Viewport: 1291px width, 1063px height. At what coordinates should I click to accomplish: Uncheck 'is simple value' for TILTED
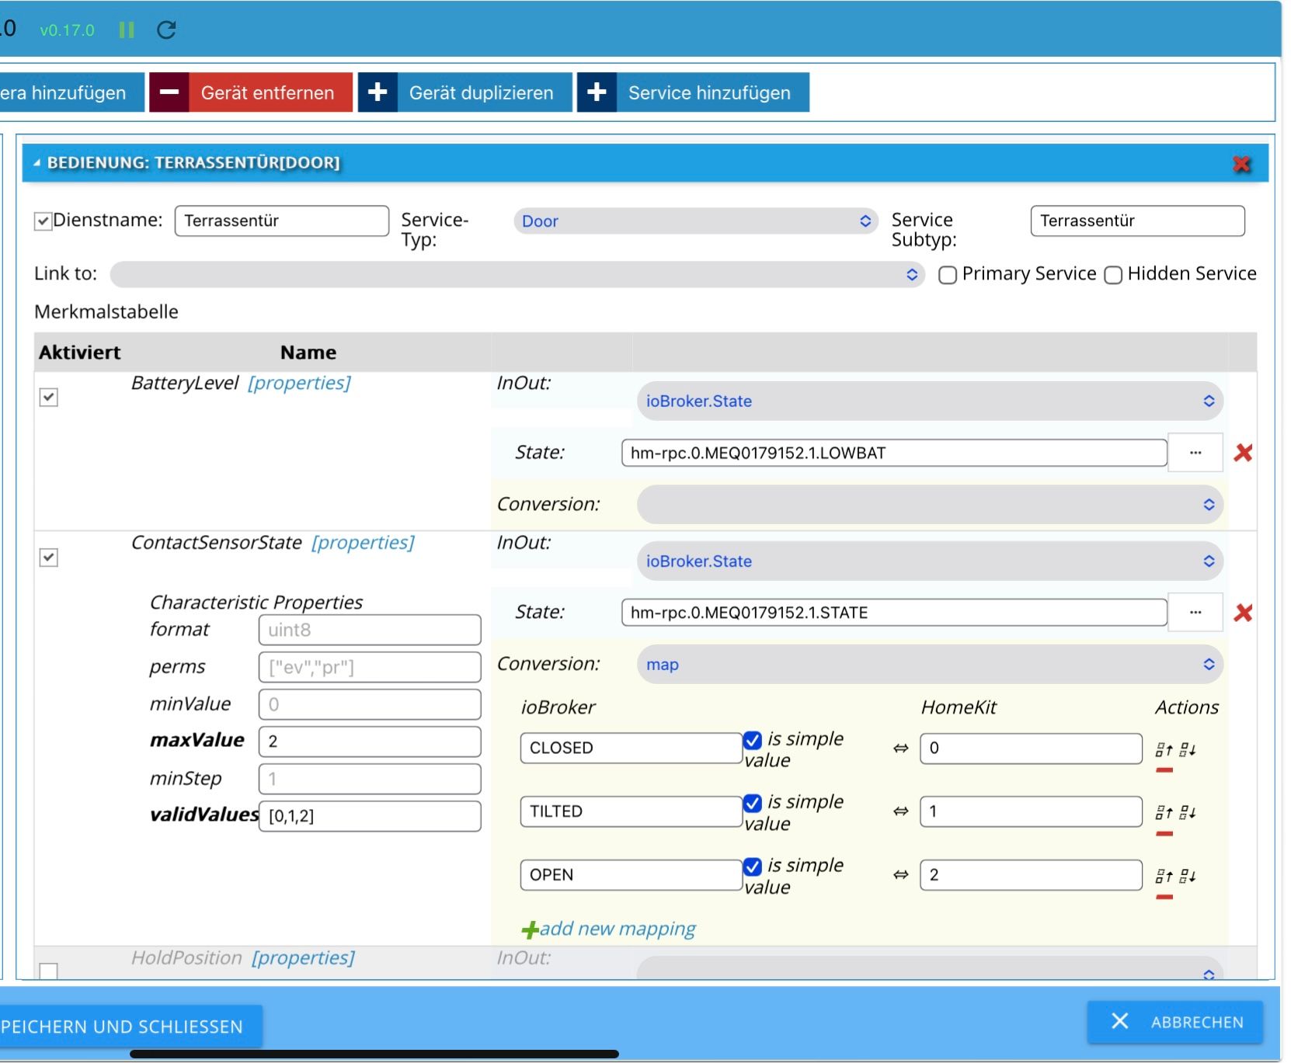coord(752,803)
